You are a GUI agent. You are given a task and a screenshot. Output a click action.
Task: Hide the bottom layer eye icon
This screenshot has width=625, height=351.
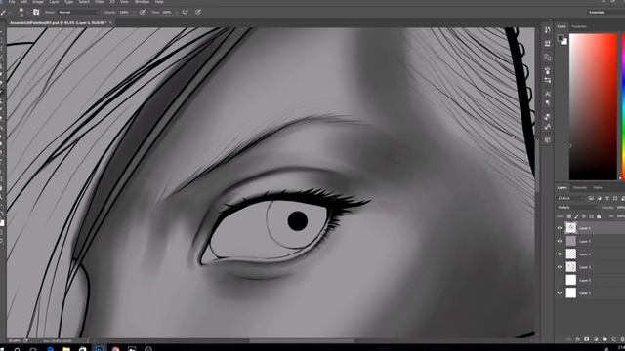coord(560,292)
